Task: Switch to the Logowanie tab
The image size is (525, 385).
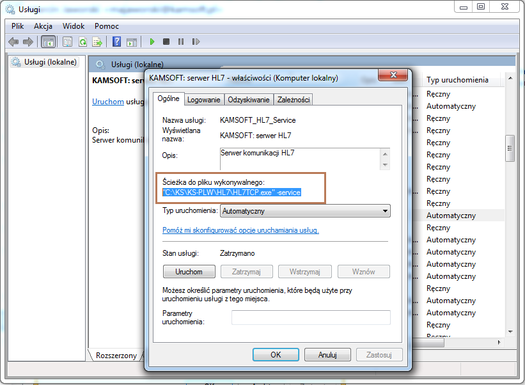Action: pos(203,100)
